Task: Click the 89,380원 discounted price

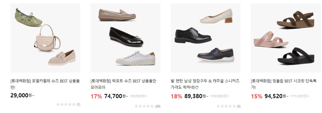Action: [196, 96]
